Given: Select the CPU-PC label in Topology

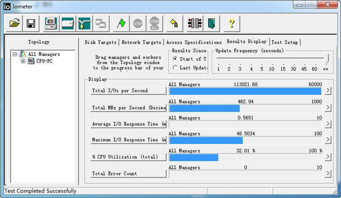Looking at the screenshot, I should click(44, 61).
